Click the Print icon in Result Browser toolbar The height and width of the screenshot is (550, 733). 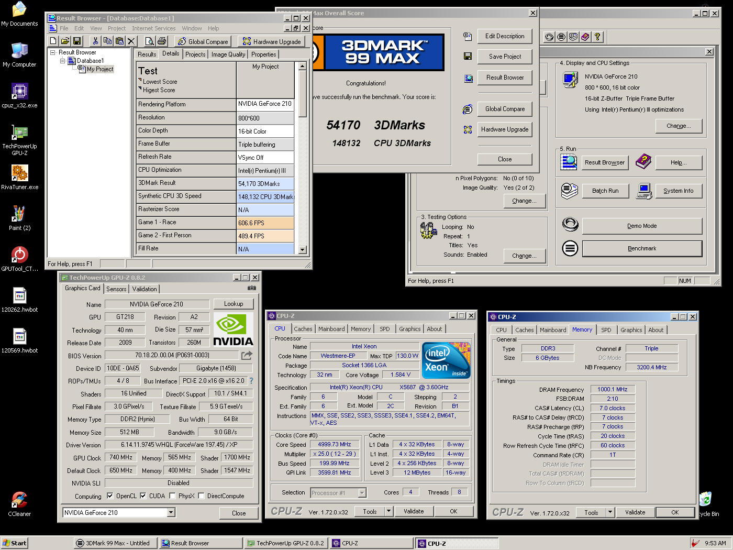pyautogui.click(x=162, y=41)
